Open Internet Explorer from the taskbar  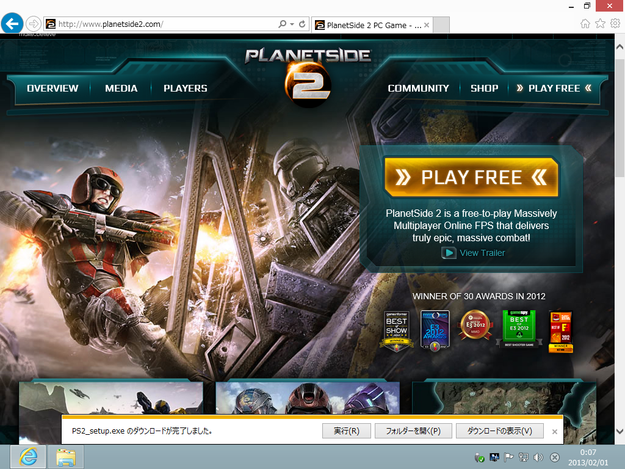[28, 457]
